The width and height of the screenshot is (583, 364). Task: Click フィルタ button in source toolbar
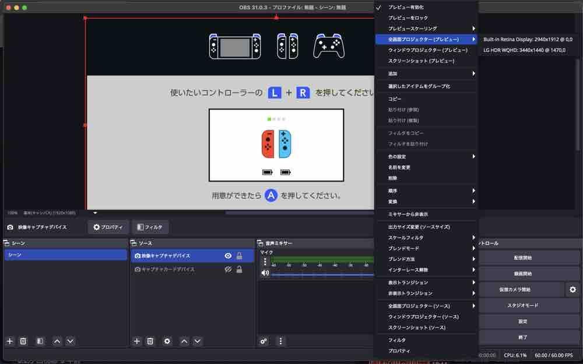(150, 227)
